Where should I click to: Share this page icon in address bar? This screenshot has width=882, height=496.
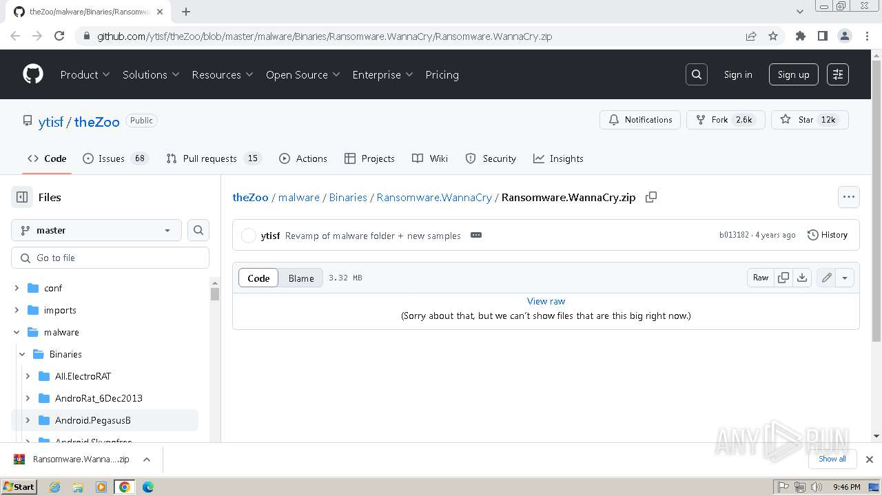[751, 36]
